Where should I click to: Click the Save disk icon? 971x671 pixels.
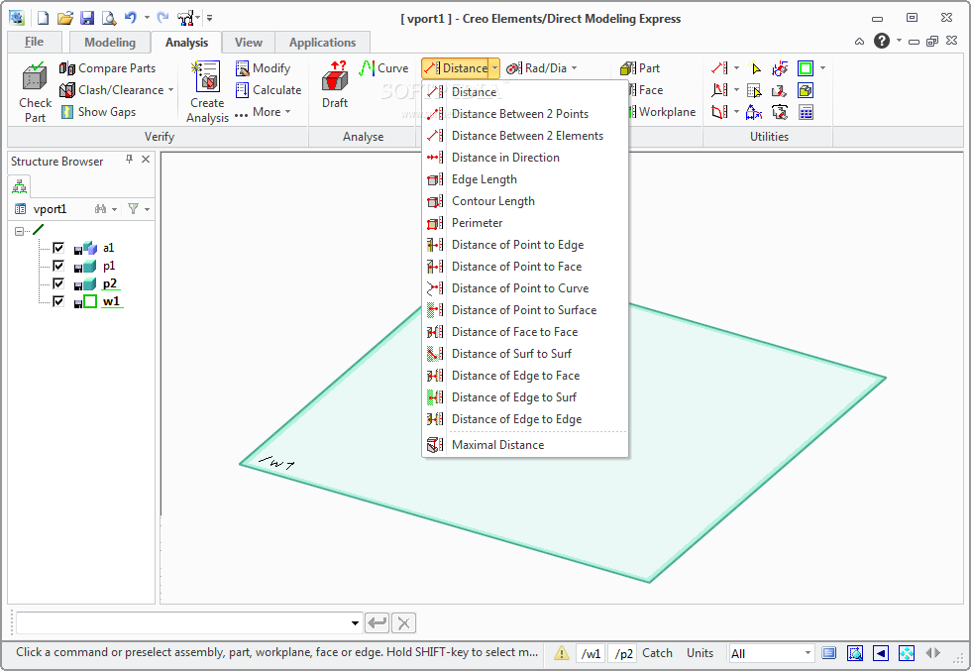click(x=87, y=18)
